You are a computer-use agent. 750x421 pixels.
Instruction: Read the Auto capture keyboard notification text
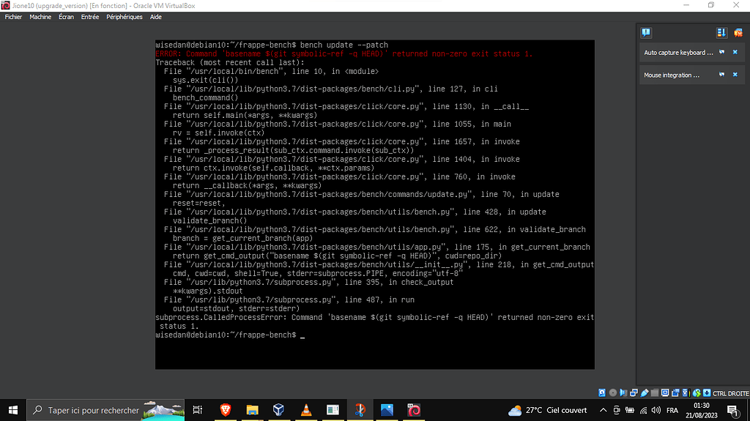pos(678,53)
